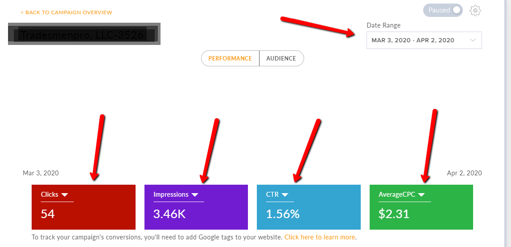Click the arrow icon beside Clicks
Screen dimensions: 511x247
(x=65, y=195)
